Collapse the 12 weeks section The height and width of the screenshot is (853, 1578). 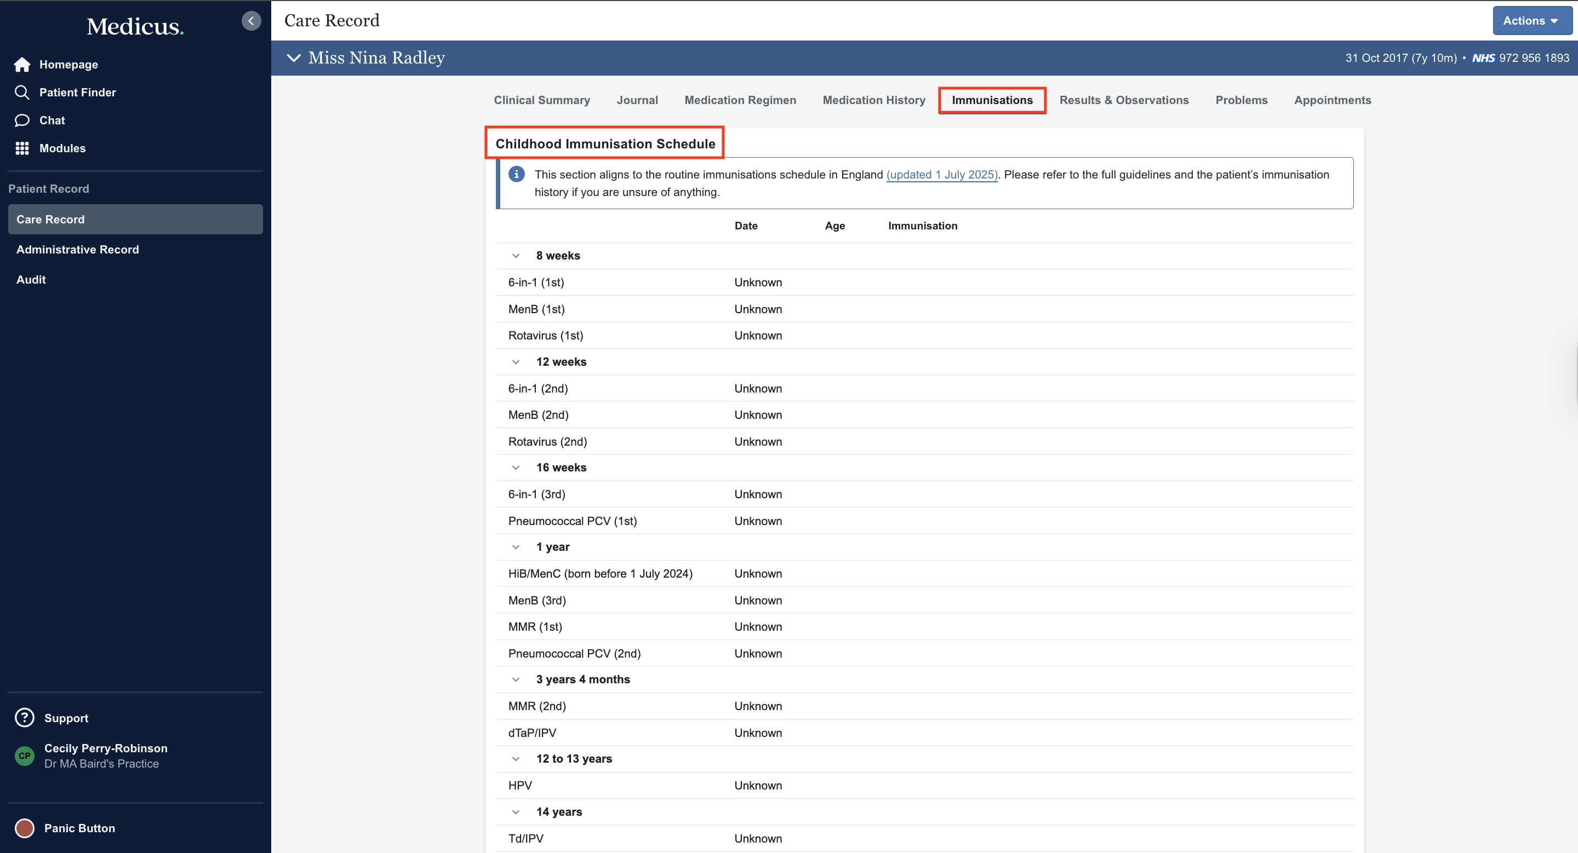[x=516, y=362]
